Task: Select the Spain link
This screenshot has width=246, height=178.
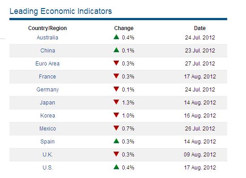Action: pos(47,142)
